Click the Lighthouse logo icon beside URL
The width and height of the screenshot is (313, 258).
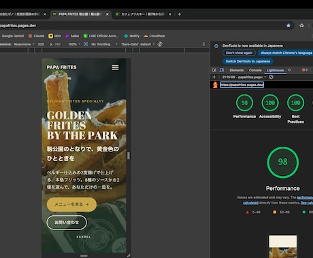215,85
